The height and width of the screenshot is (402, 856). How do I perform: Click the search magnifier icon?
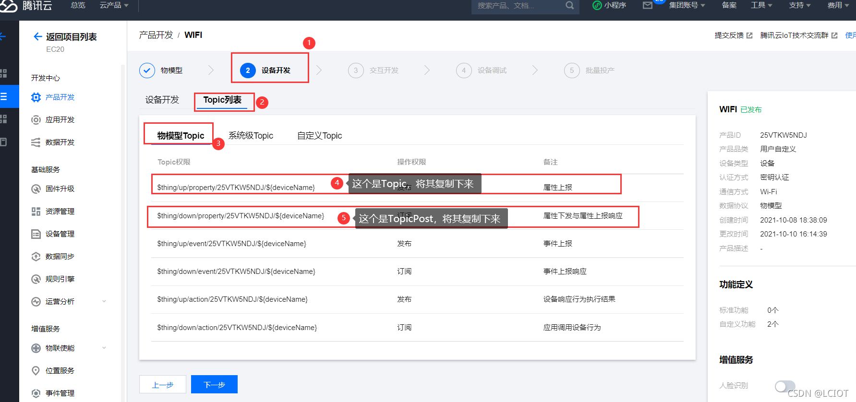(569, 5)
